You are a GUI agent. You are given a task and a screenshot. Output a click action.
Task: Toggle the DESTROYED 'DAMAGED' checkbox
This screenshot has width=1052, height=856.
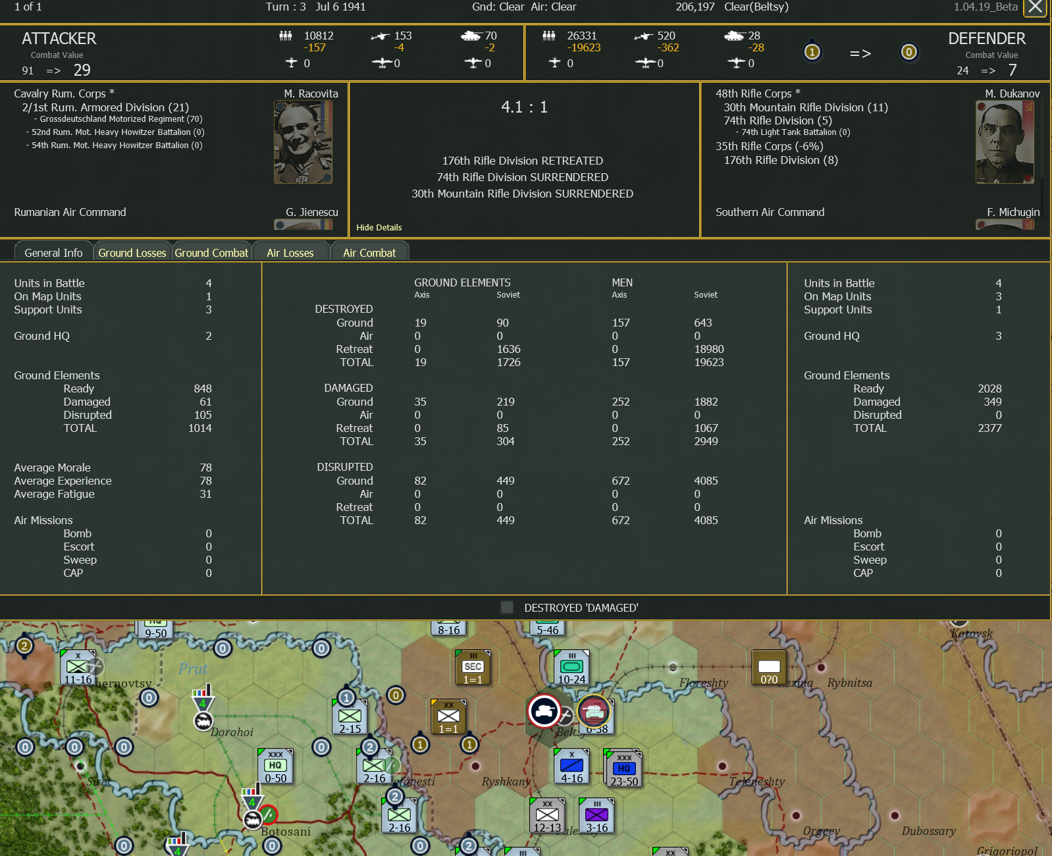click(x=507, y=607)
